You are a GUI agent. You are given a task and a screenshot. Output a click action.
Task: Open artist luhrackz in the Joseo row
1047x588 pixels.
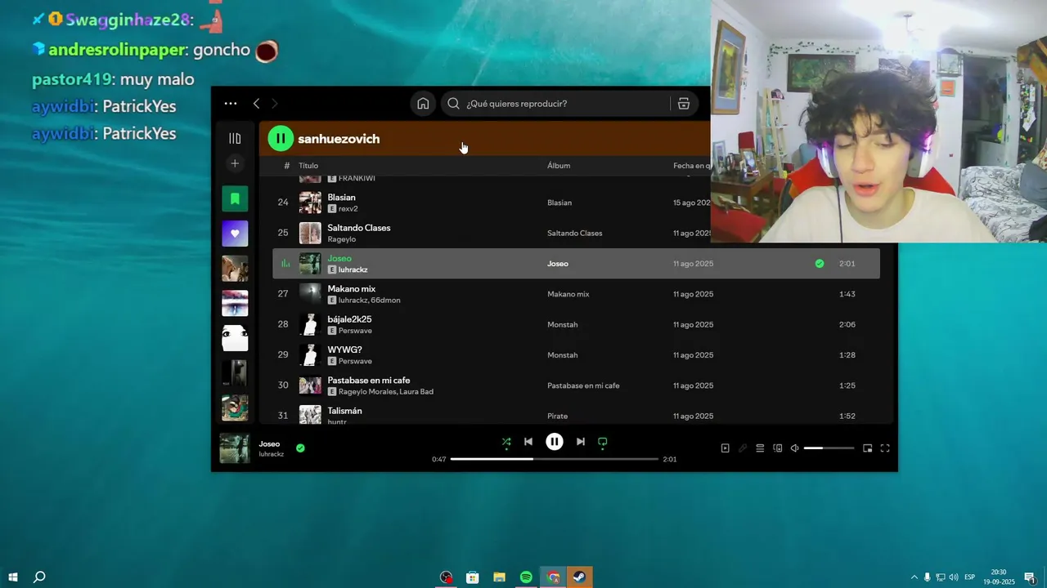point(353,269)
